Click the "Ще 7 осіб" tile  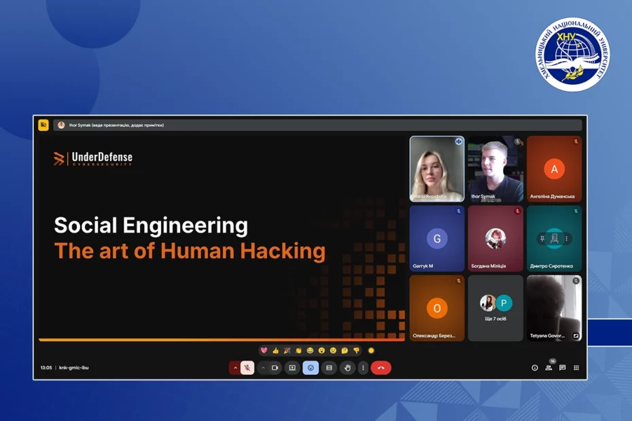[495, 308]
